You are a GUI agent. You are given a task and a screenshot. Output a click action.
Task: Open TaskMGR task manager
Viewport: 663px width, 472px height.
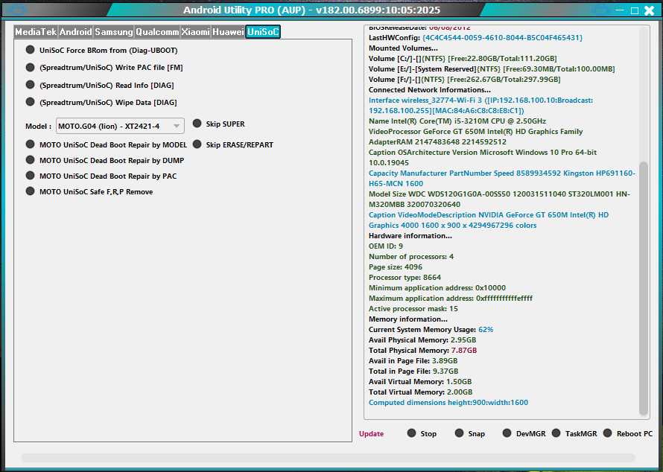pyautogui.click(x=574, y=433)
